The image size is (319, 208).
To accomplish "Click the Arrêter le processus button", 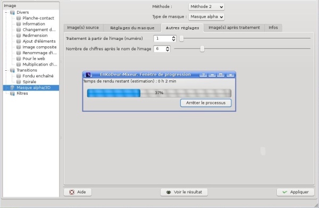I will (x=206, y=103).
